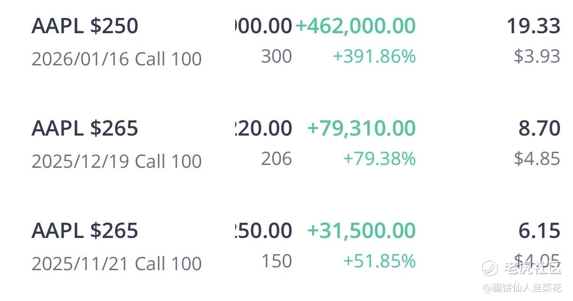The width and height of the screenshot is (573, 301).
Task: Open the @画饼仙人韭菜花 user profile link
Action: click(522, 288)
